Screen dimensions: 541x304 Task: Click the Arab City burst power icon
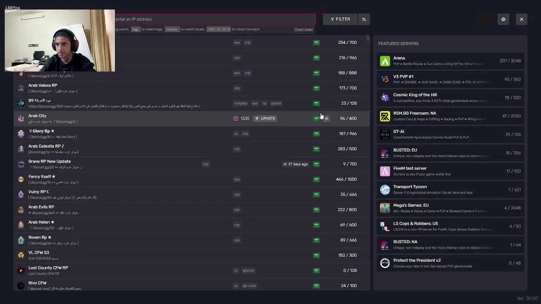(236, 119)
